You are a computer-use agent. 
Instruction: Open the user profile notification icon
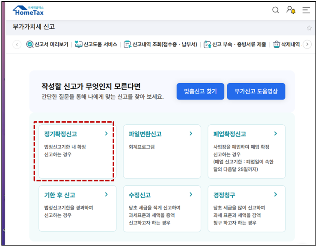pos(291,10)
